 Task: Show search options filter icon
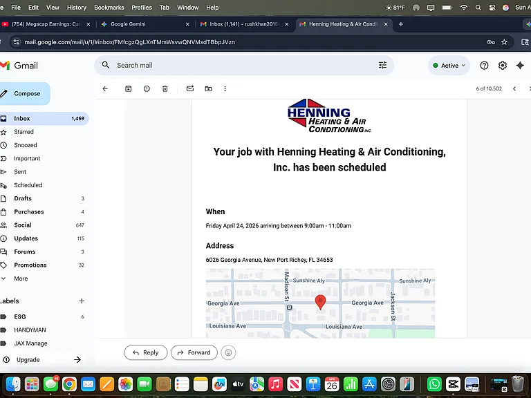382,65
